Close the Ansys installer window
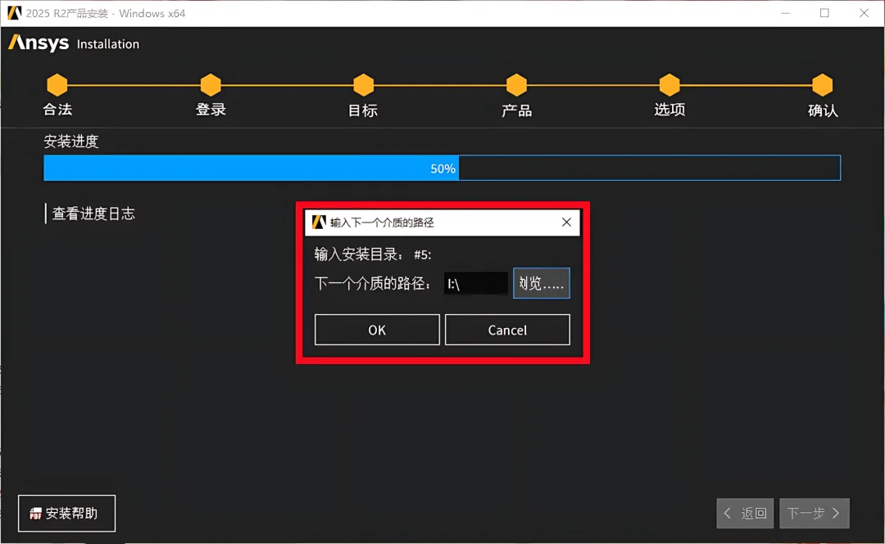This screenshot has height=544, width=885. tap(865, 13)
